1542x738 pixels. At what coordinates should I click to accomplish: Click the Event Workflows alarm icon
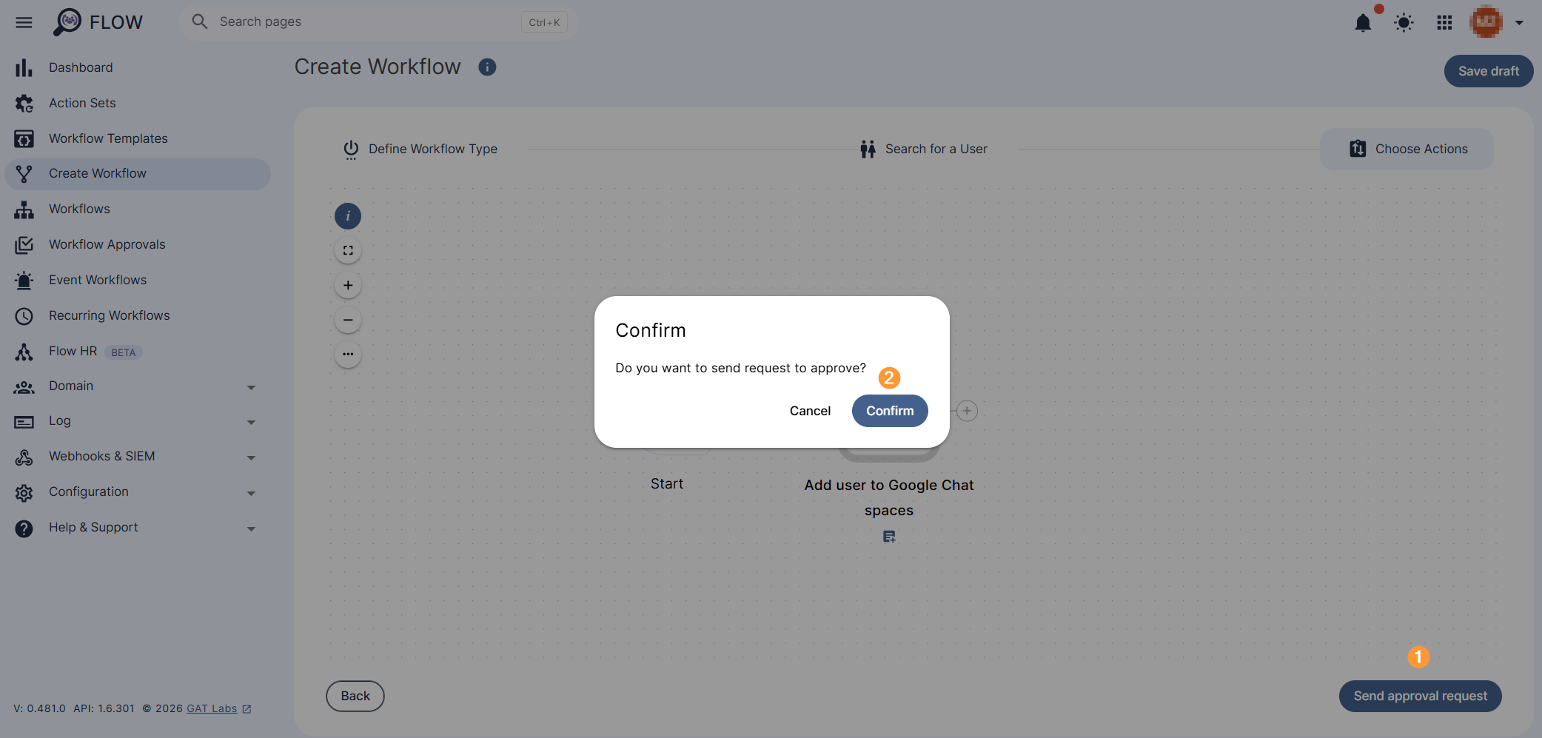24,281
